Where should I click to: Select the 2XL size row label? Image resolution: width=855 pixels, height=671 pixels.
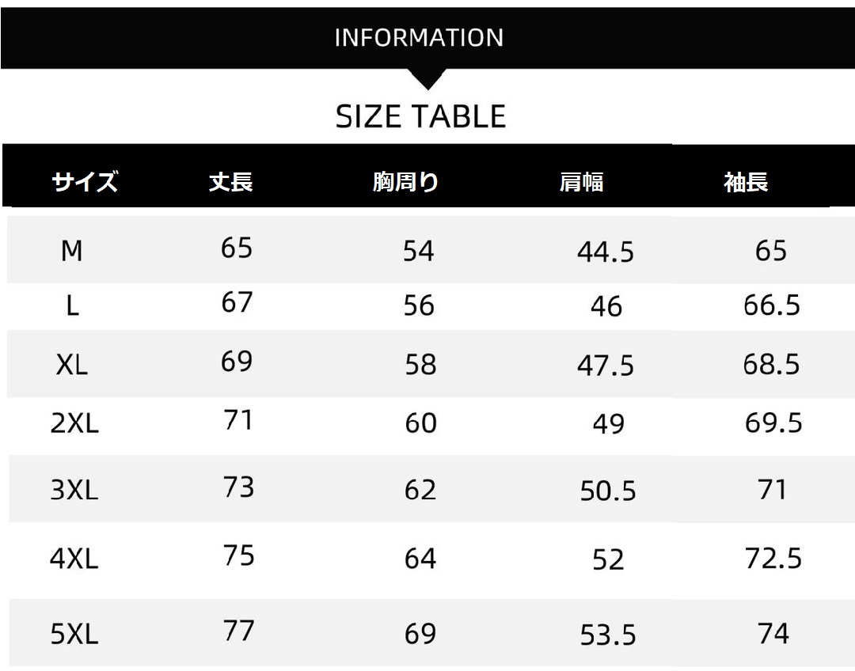74,423
